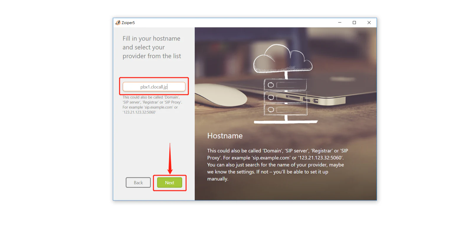Minimize the Zoiper5 window
This screenshot has width=472, height=231.
(340, 23)
